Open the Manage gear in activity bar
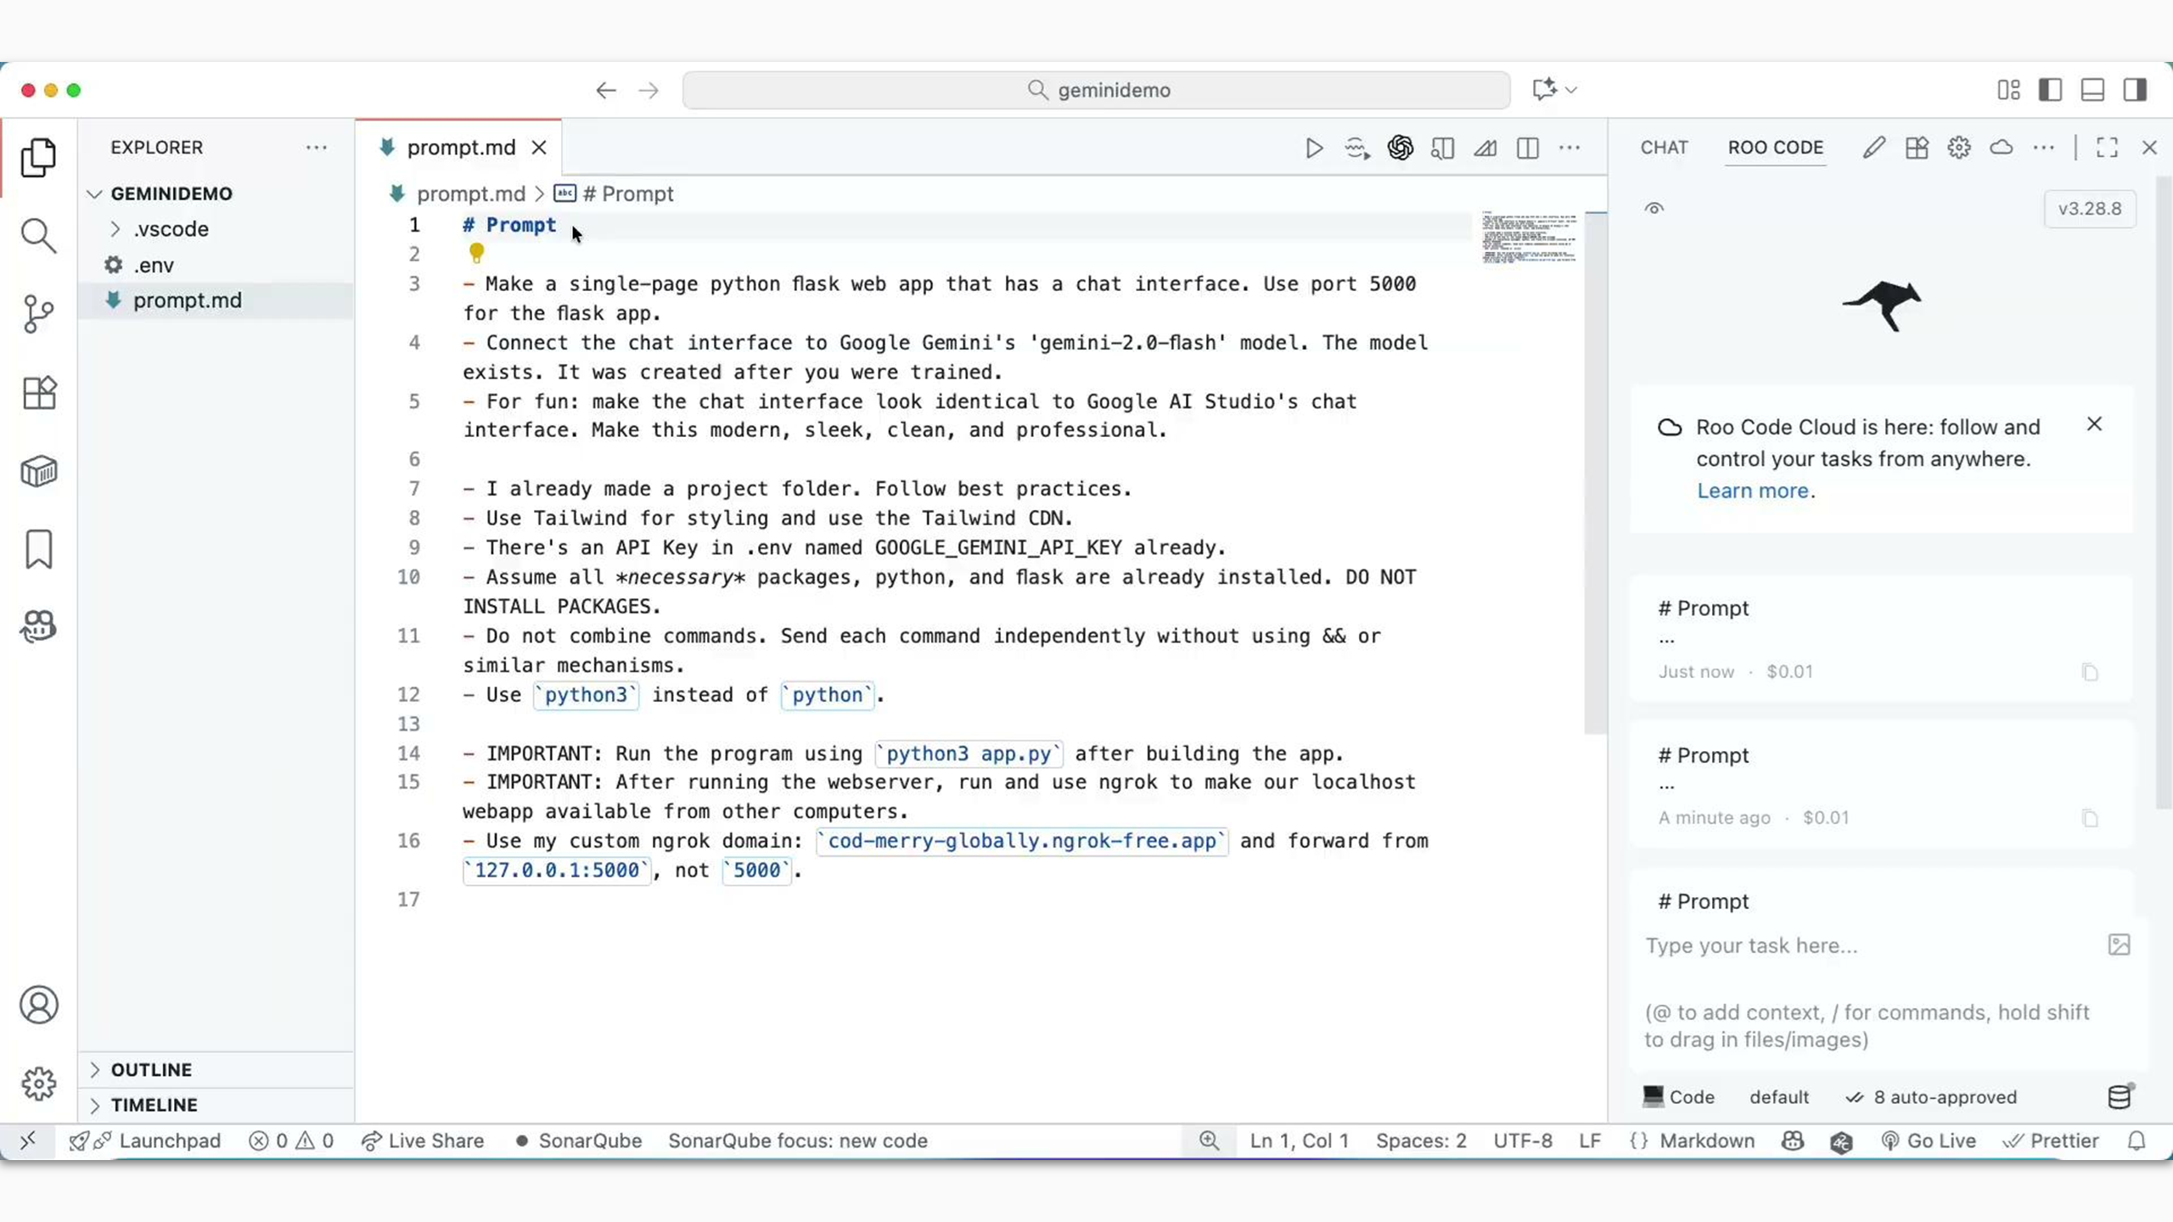 pyautogui.click(x=38, y=1084)
